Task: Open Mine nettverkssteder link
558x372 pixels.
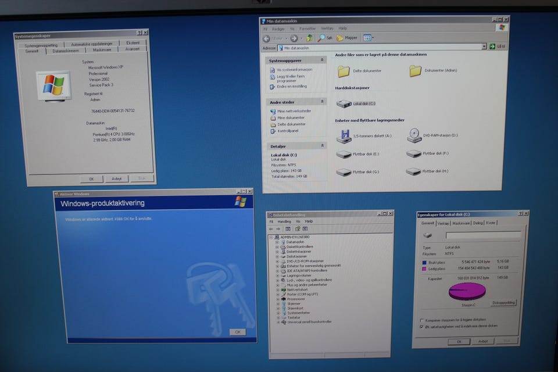Action: (294, 111)
